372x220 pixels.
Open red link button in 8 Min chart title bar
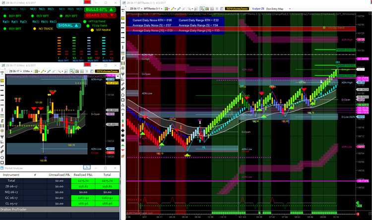tap(87, 65)
